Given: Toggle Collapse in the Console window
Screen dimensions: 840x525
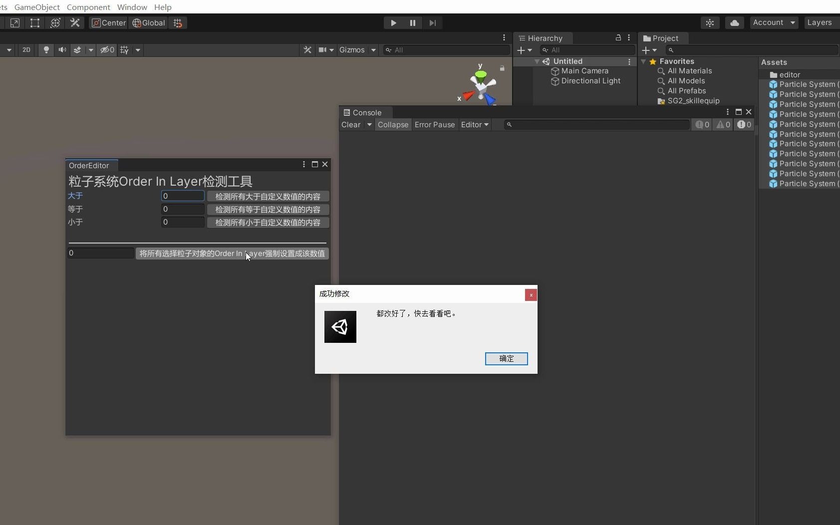Looking at the screenshot, I should click(x=393, y=125).
